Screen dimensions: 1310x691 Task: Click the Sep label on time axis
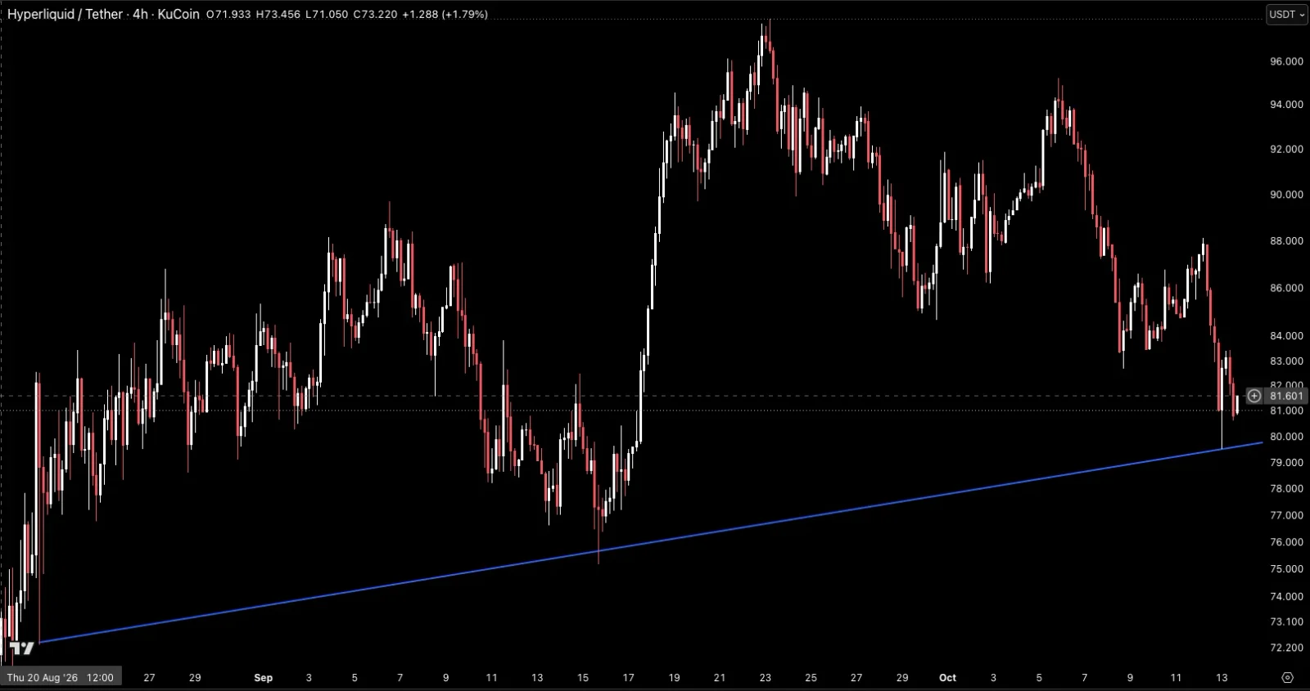tap(263, 677)
